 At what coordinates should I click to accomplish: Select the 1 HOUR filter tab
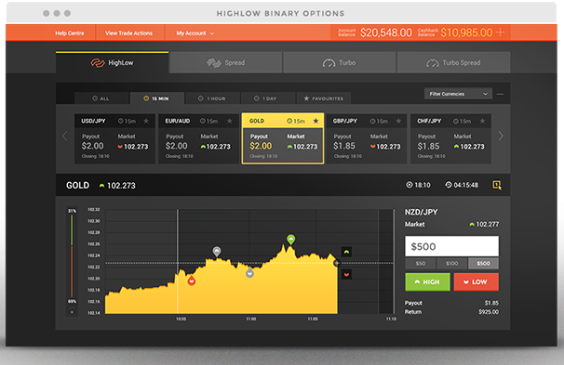(x=212, y=98)
